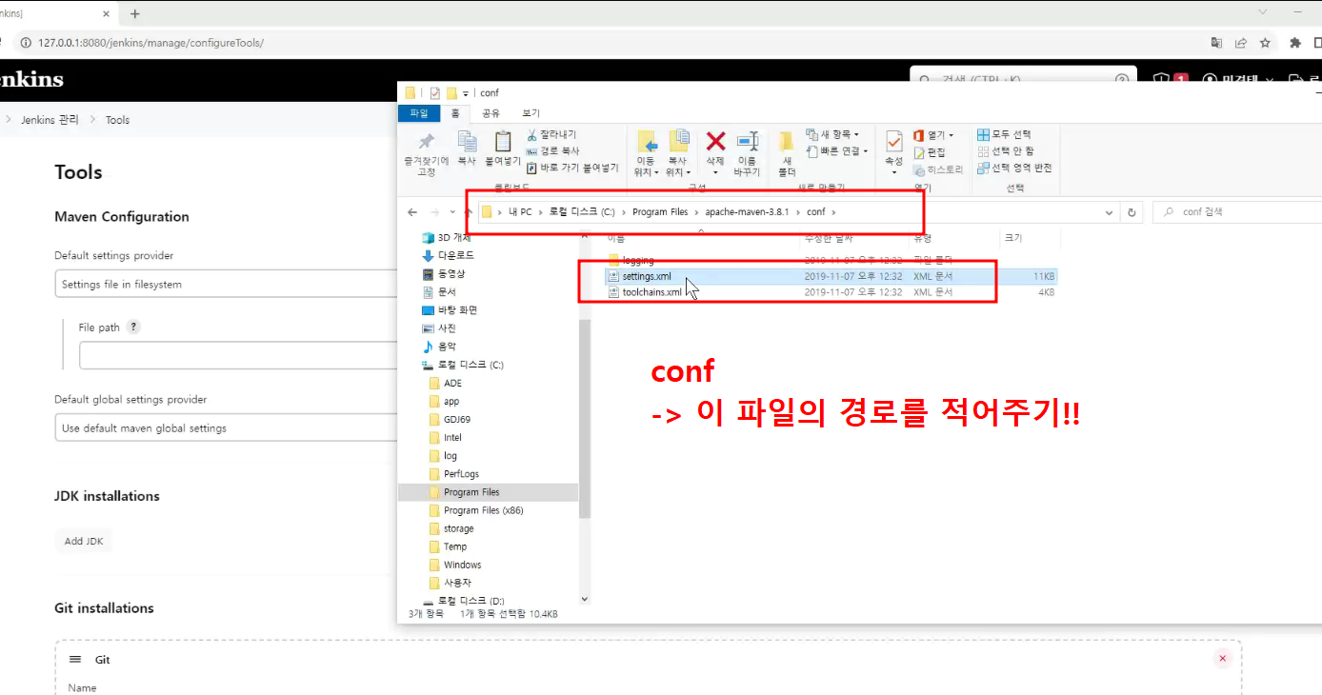This screenshot has height=695, width=1322.
Task: Select 바탕 화면 (Desktop) in navigation pane
Action: tap(457, 310)
